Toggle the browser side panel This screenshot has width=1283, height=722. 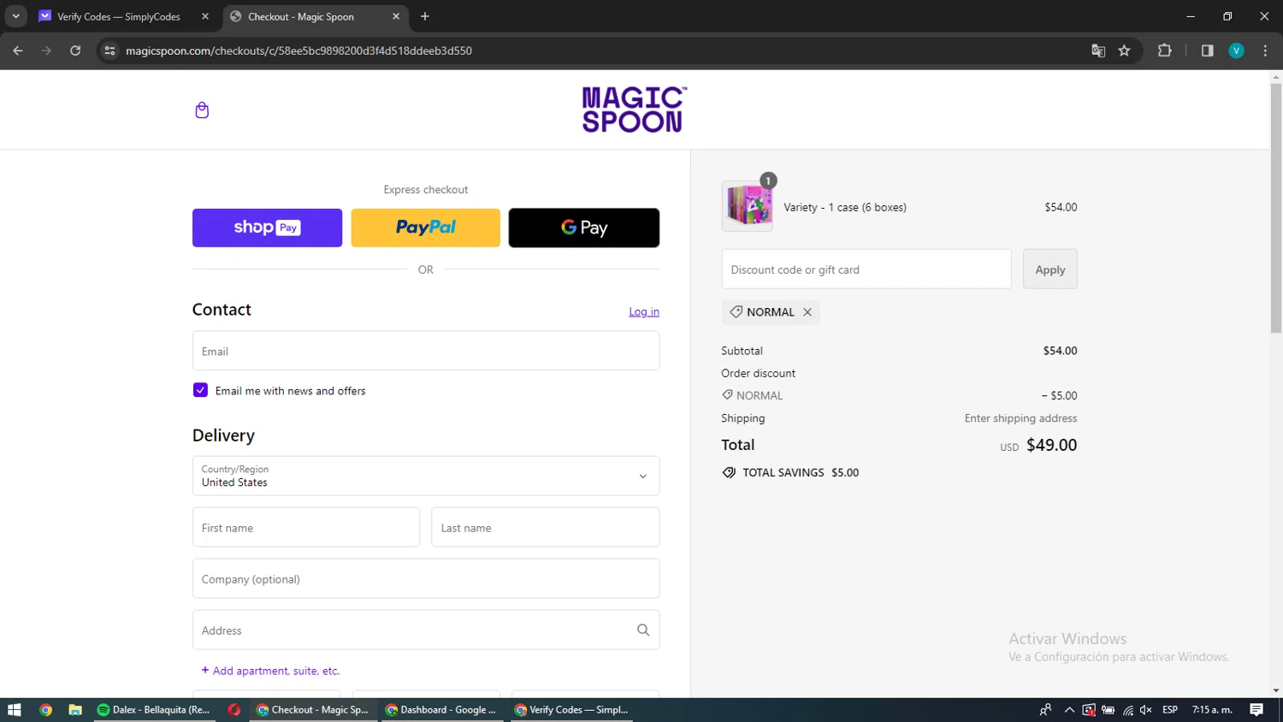click(1208, 50)
